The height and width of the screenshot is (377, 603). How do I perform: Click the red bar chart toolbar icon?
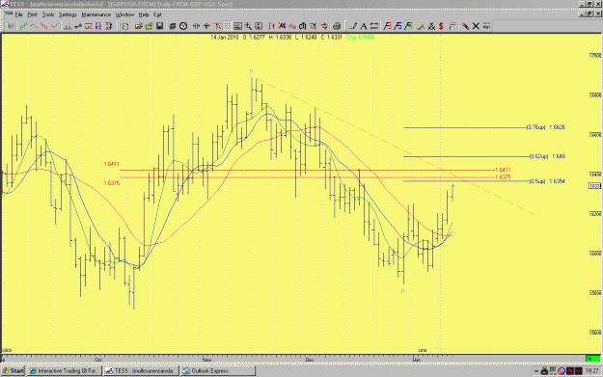tap(43, 26)
